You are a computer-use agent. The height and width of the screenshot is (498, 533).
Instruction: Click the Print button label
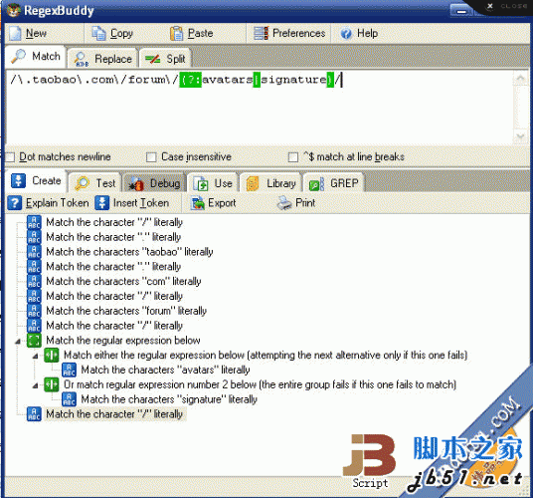click(x=305, y=203)
